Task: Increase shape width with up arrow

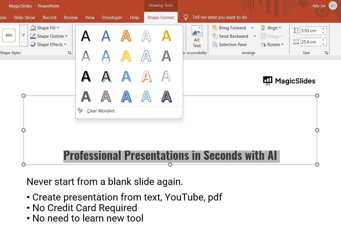Action: point(323,40)
